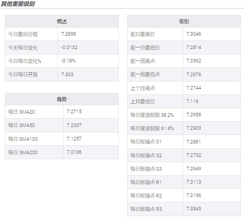Click the 上月最低价 value 7.116
The height and width of the screenshot is (218, 244).
[x=192, y=101]
